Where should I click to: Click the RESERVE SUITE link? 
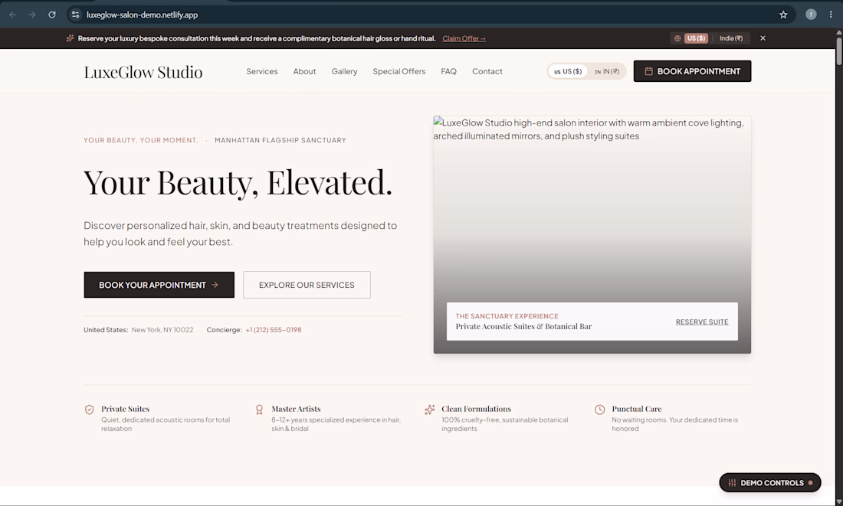pyautogui.click(x=701, y=322)
